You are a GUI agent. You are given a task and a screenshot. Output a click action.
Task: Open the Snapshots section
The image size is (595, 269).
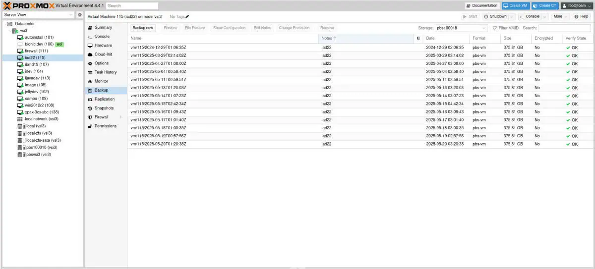point(104,108)
